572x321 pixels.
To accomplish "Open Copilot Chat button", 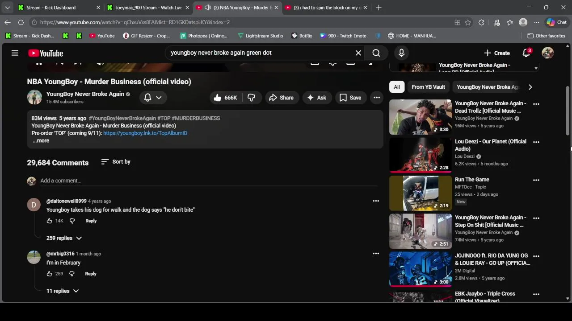I will [557, 22].
